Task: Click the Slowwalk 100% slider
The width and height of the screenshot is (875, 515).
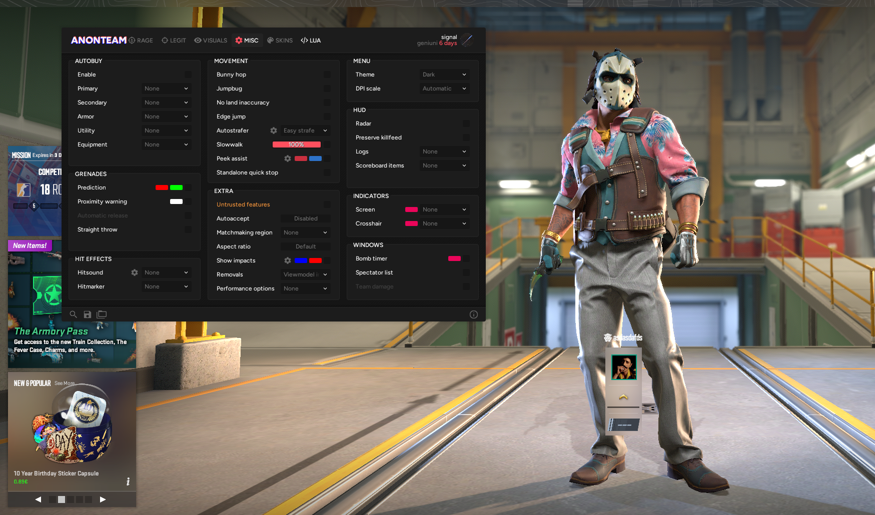Action: [x=297, y=144]
